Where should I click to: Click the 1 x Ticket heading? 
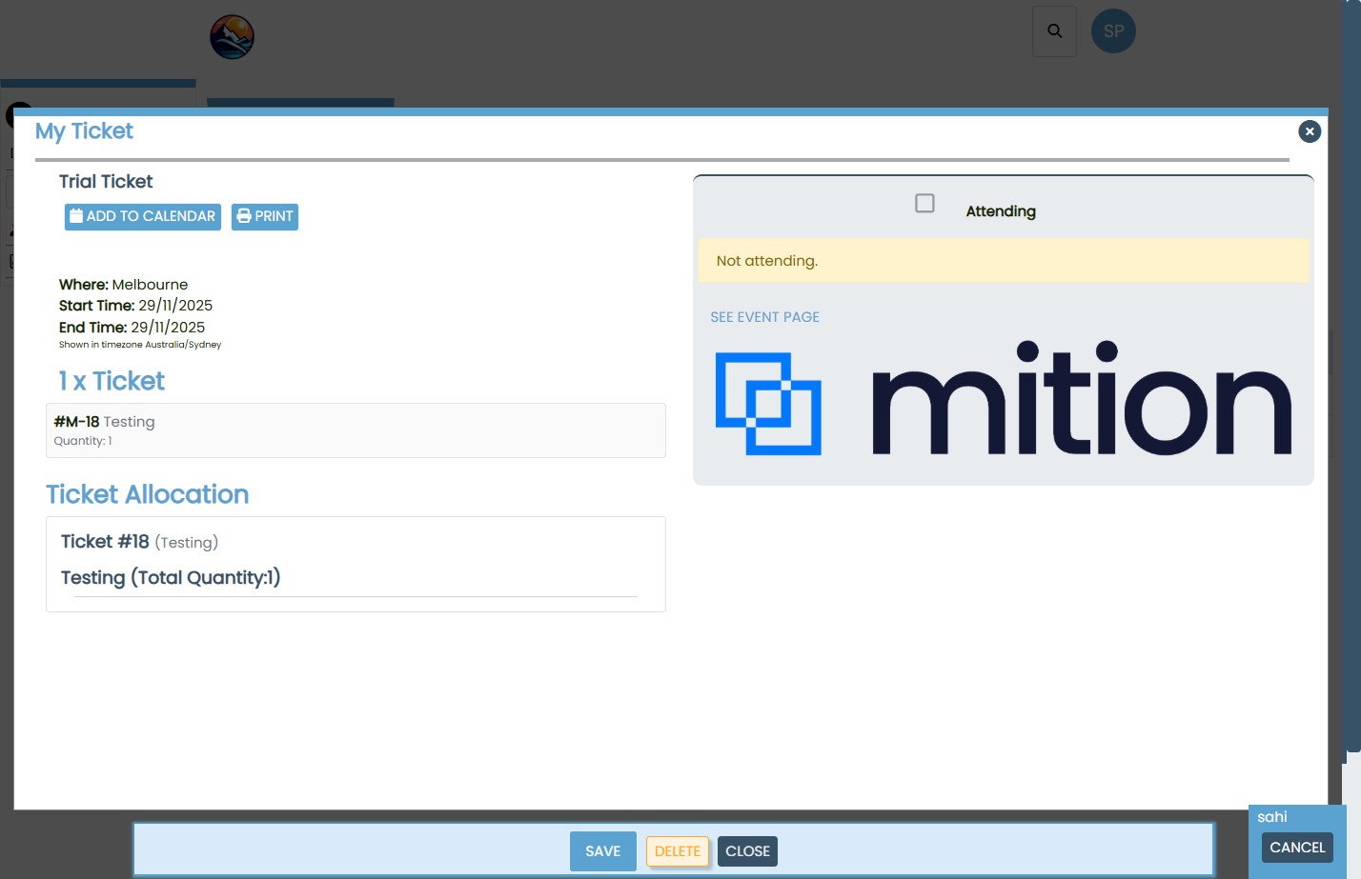tap(112, 381)
